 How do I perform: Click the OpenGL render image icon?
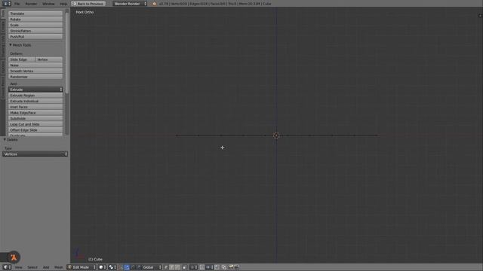click(x=231, y=267)
